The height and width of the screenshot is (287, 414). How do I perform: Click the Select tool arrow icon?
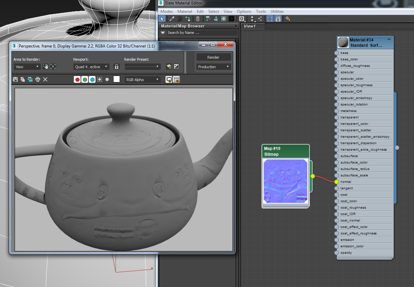[x=162, y=19]
